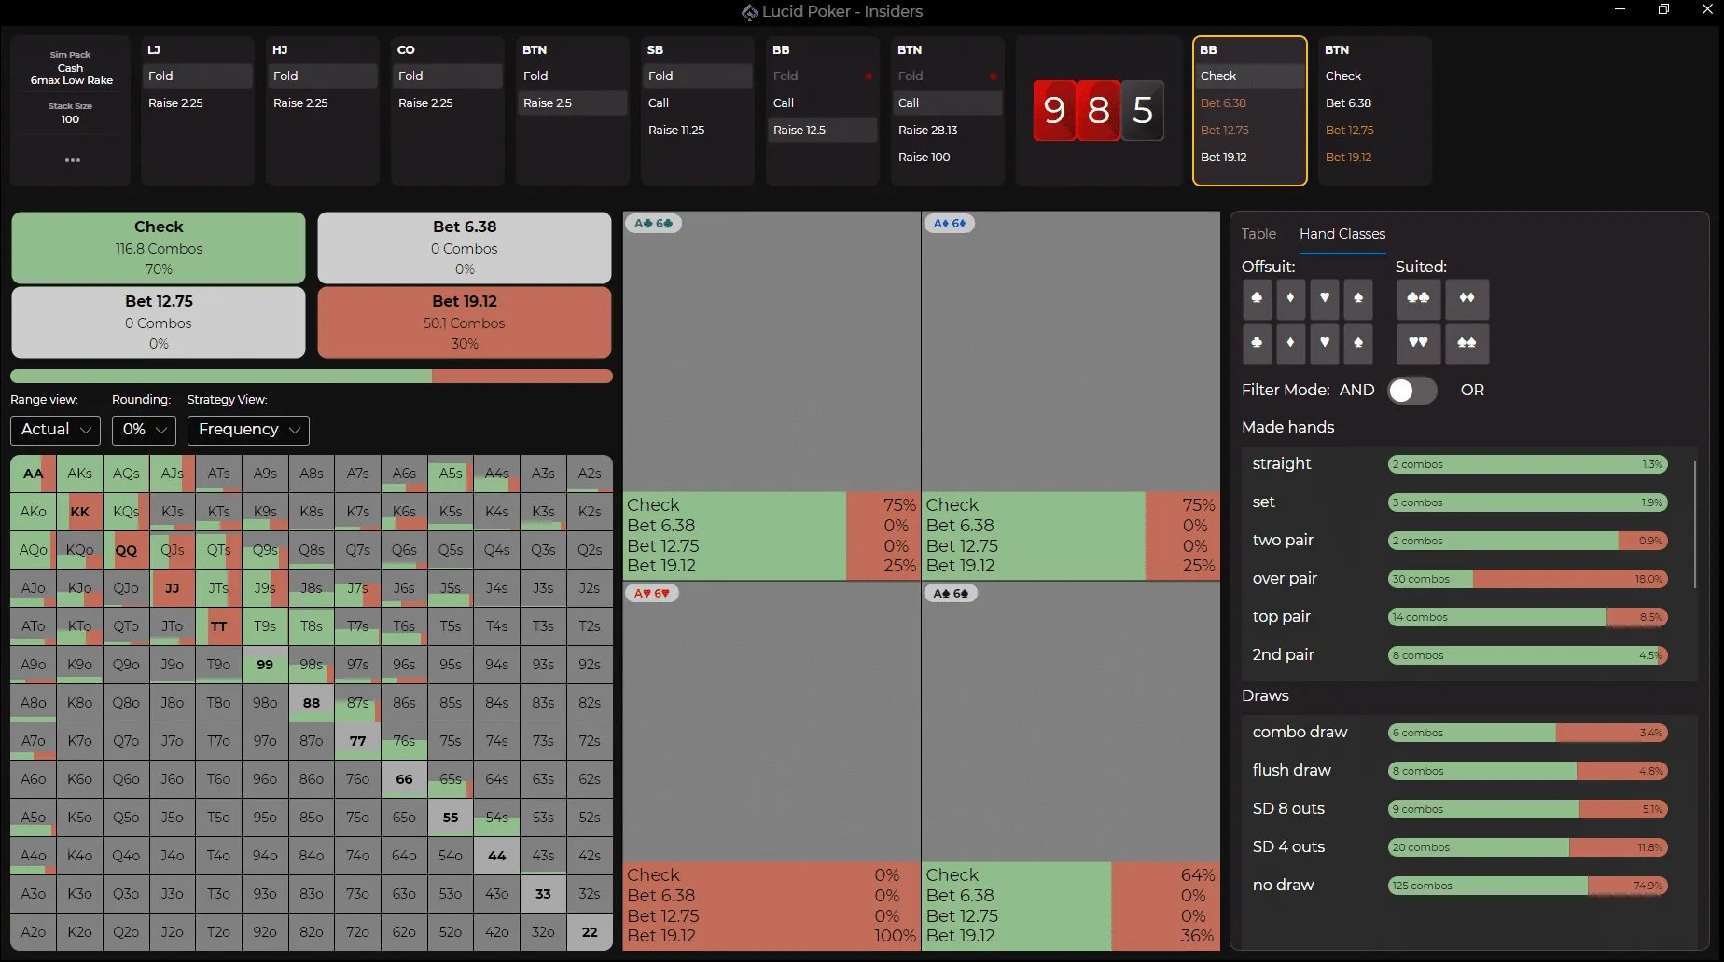Select the suited double-diamonds filter
This screenshot has height=962, width=1724.
[x=1467, y=299]
